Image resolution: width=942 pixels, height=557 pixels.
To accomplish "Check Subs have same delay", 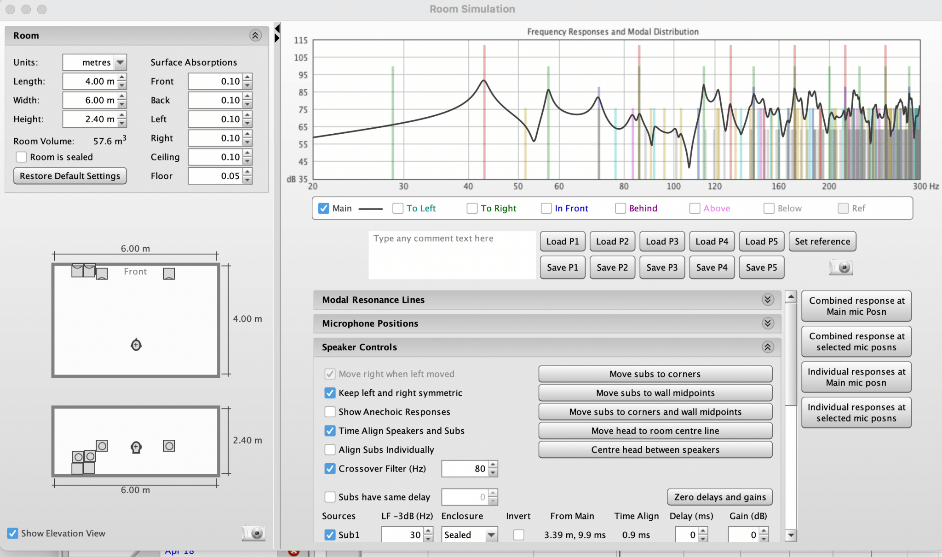I will click(330, 497).
